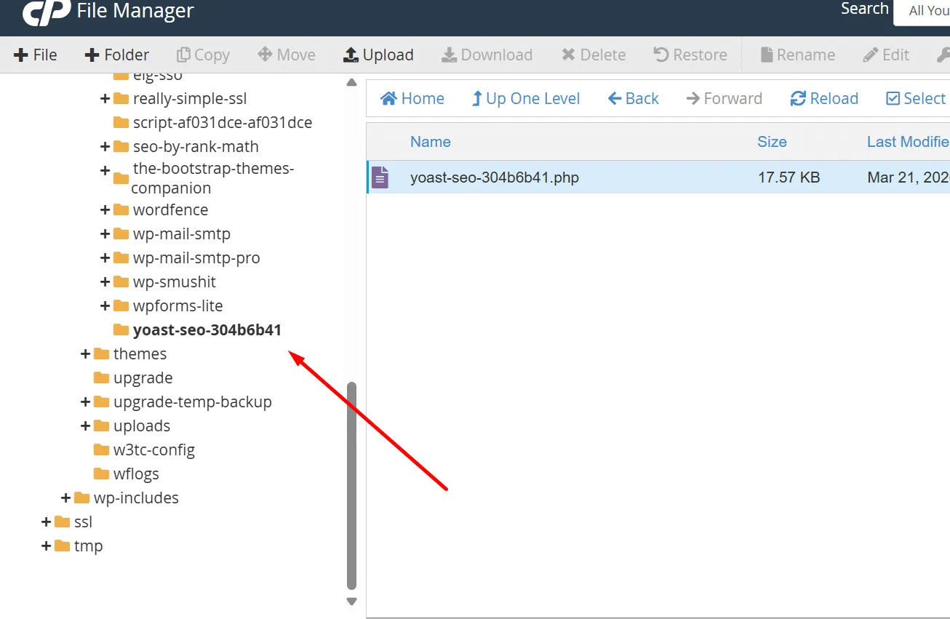
Task: Create a new folder with + Folder
Action: click(117, 55)
